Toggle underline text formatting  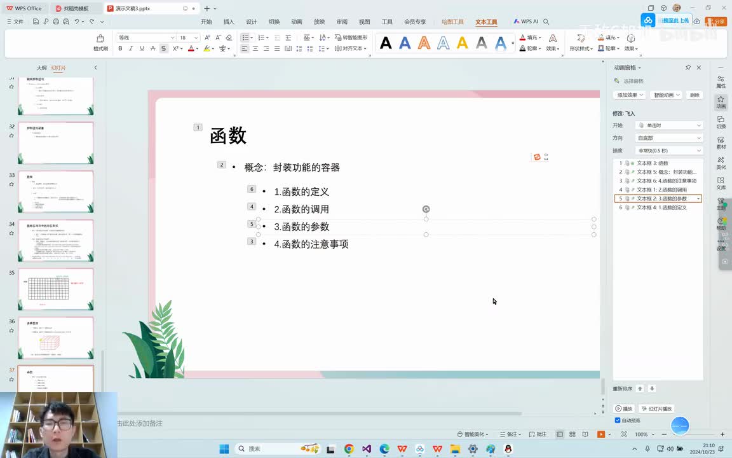tap(142, 48)
